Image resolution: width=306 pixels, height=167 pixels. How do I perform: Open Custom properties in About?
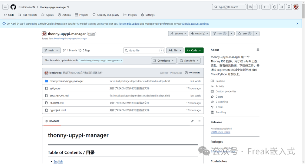pos(223,92)
